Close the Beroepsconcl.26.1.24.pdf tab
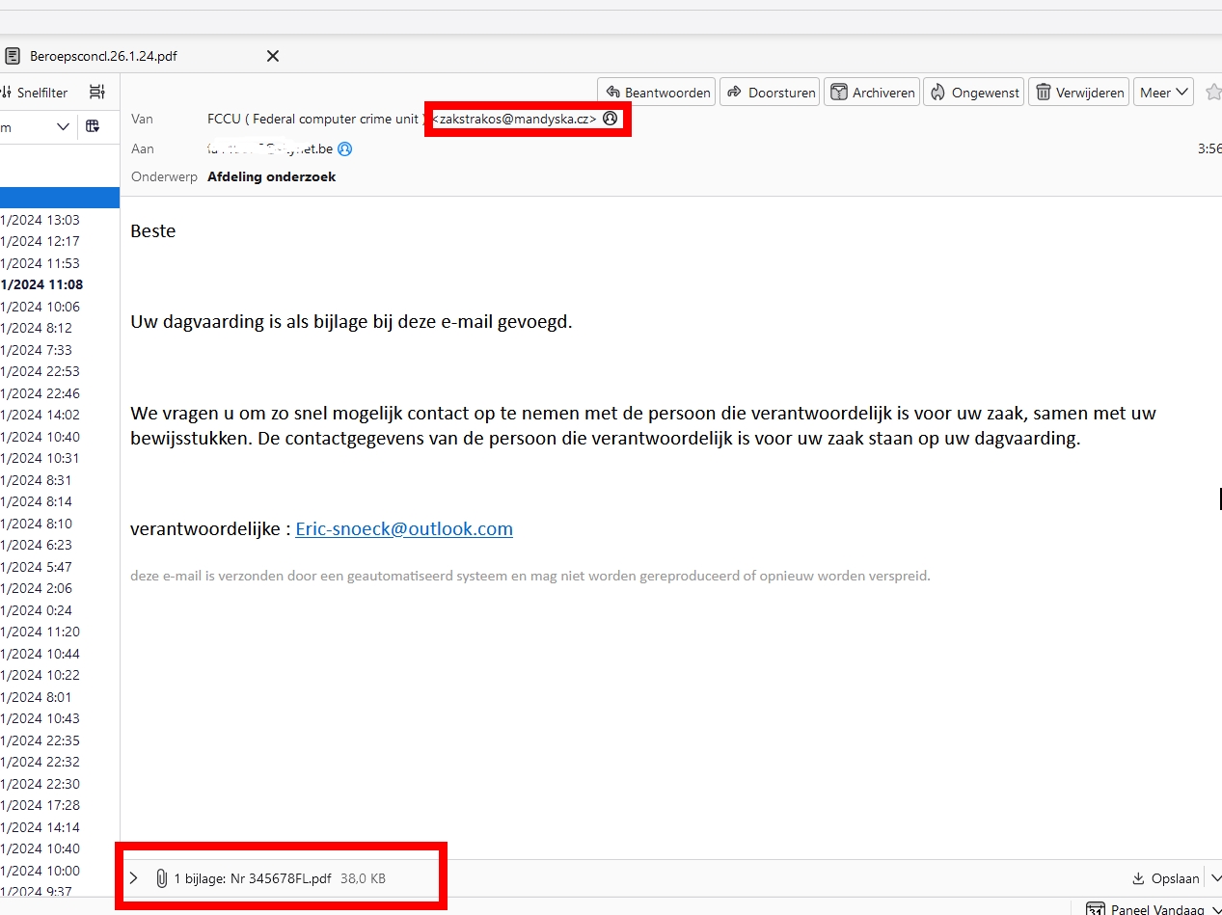Viewport: 1222px width, 915px height. (x=273, y=56)
